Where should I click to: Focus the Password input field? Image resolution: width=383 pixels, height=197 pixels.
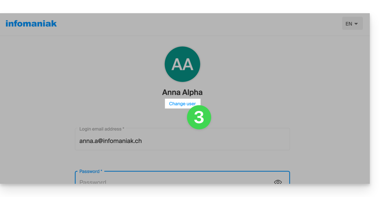coord(182,177)
